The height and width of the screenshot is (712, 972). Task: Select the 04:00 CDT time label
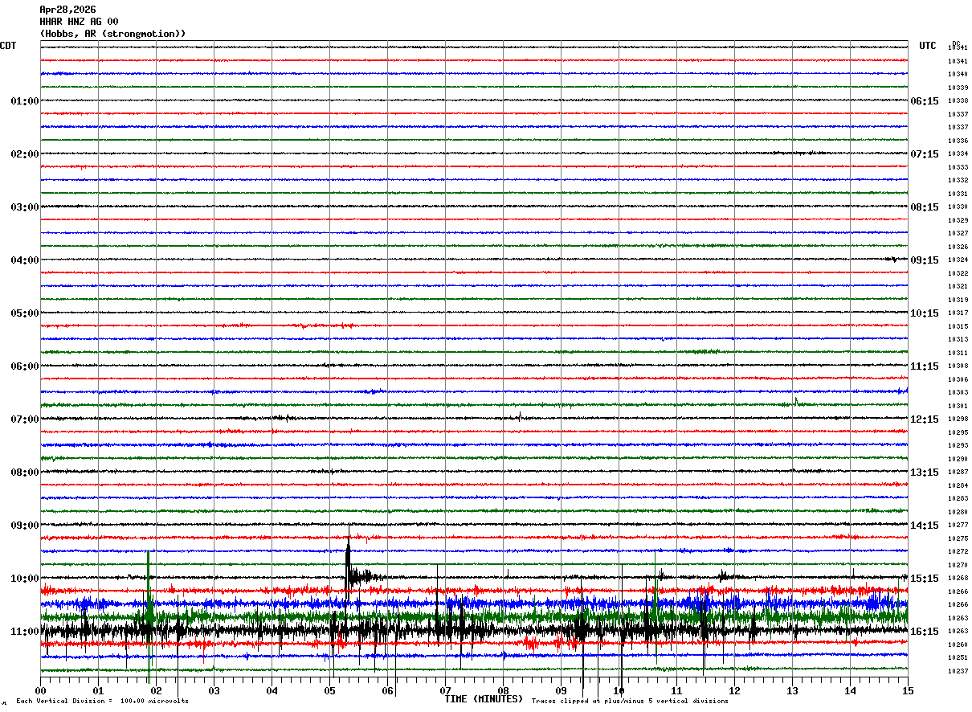click(25, 260)
